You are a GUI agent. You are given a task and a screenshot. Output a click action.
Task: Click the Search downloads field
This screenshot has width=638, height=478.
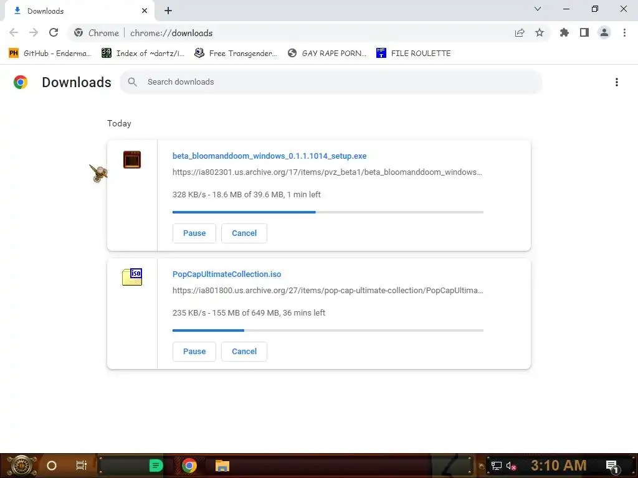coord(331,82)
